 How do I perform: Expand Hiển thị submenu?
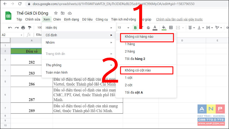[79, 28]
